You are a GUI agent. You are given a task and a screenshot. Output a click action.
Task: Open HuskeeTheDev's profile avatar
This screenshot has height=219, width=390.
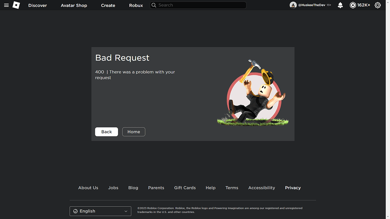[x=293, y=5]
